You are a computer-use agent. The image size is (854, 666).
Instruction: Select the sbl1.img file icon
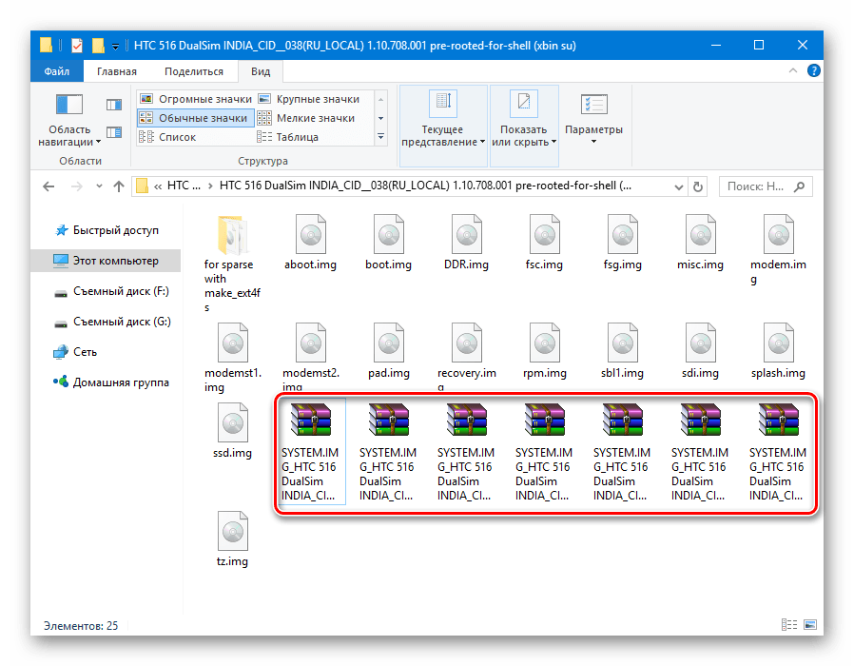[622, 343]
